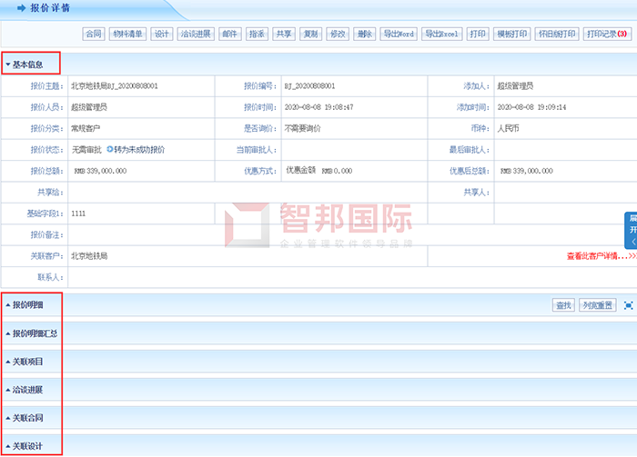Click the 共享 button
637x457 pixels.
pyautogui.click(x=284, y=34)
